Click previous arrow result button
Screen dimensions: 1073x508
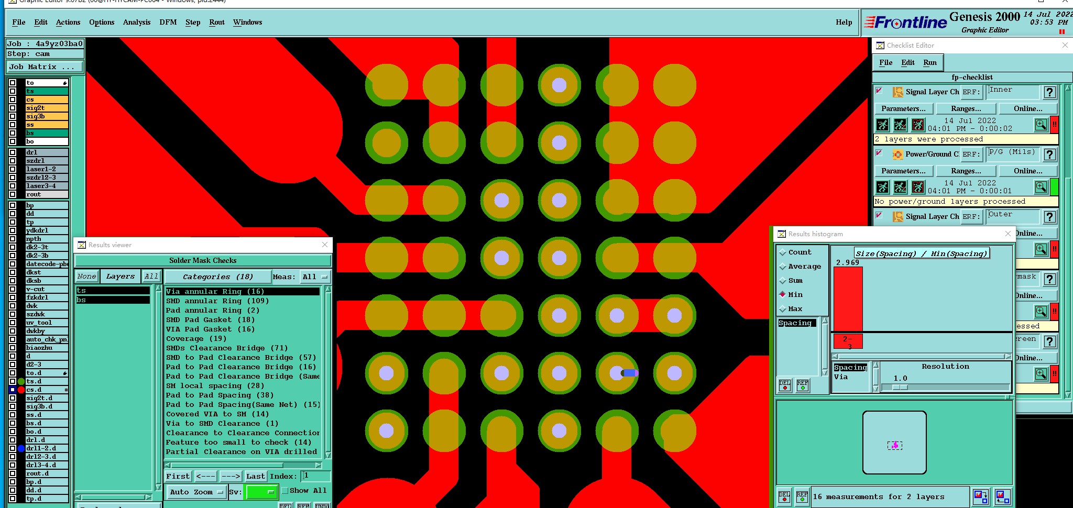point(206,476)
